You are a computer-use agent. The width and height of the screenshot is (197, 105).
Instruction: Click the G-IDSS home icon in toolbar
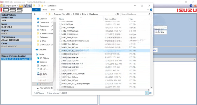(2, 6)
